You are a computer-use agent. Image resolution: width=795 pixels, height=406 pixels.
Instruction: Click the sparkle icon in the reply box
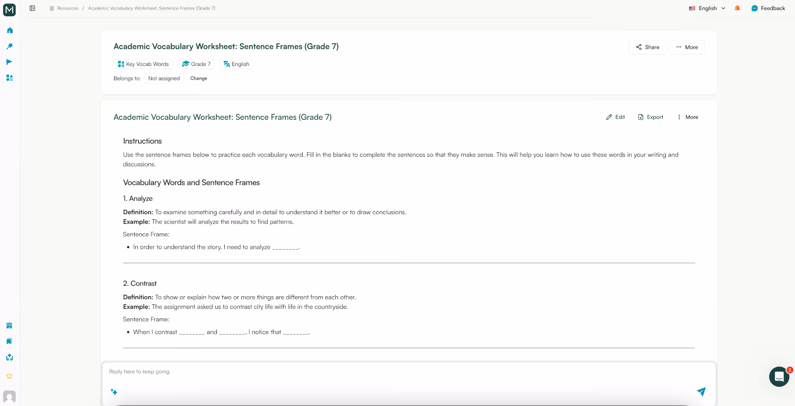[x=114, y=392]
